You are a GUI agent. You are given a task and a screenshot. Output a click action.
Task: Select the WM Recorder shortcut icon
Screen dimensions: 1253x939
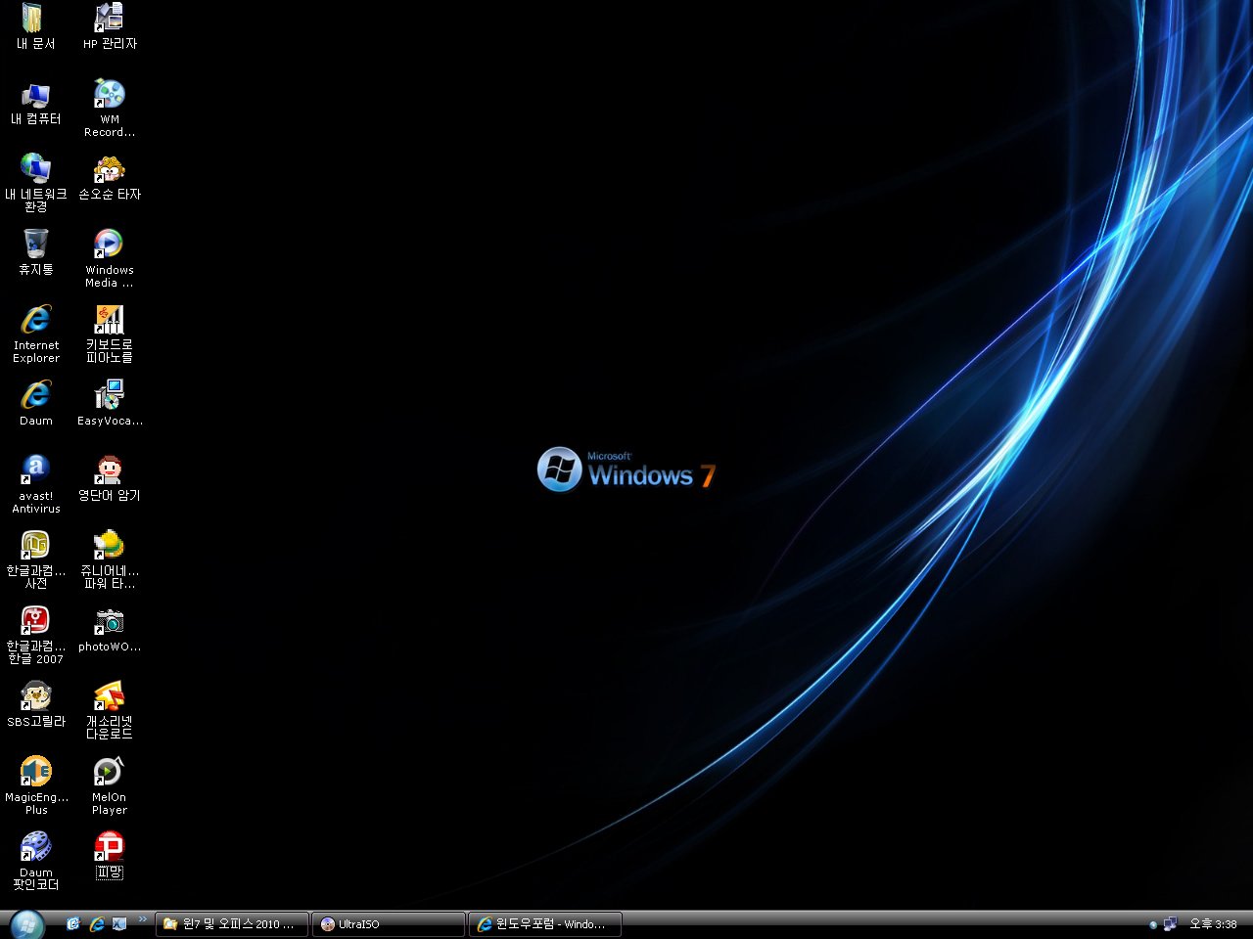110,108
